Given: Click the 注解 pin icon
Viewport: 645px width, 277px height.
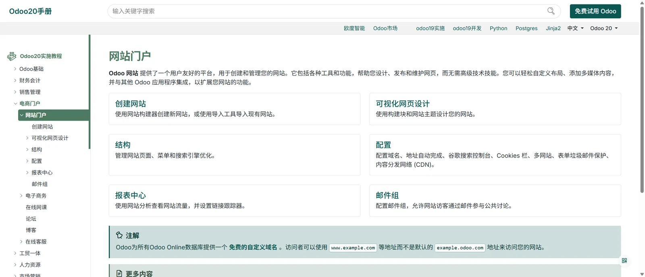Looking at the screenshot, I should 119,235.
